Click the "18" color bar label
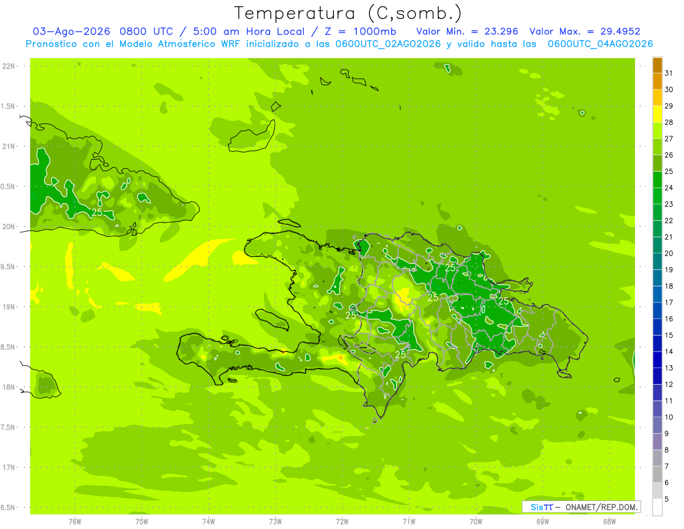This screenshot has width=684, height=529. tap(669, 286)
